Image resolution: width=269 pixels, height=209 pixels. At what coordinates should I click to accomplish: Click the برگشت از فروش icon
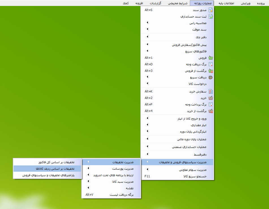(x=210, y=71)
